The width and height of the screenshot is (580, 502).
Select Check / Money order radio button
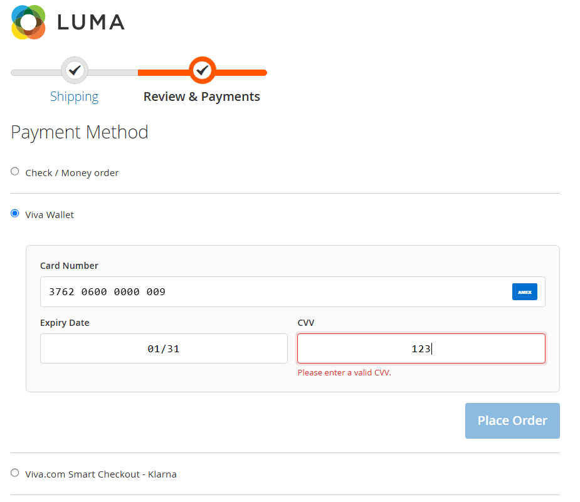[15, 172]
